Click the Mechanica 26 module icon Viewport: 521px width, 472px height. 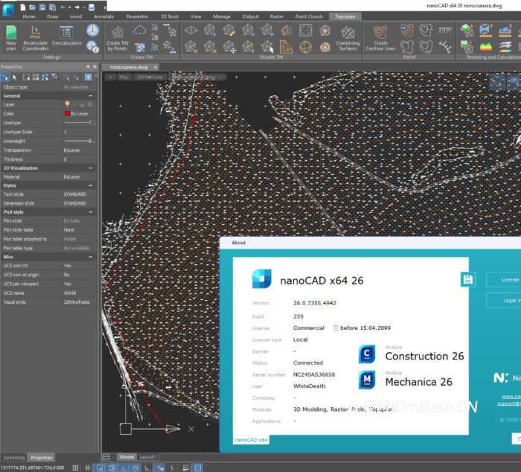point(367,380)
